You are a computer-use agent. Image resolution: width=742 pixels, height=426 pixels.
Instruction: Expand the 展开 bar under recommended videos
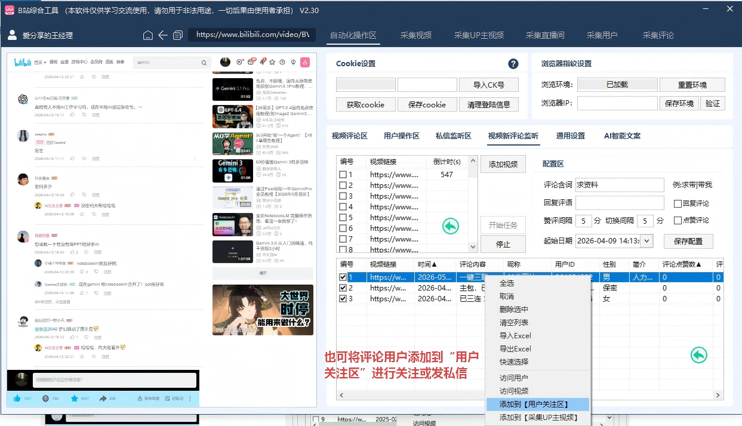point(263,273)
